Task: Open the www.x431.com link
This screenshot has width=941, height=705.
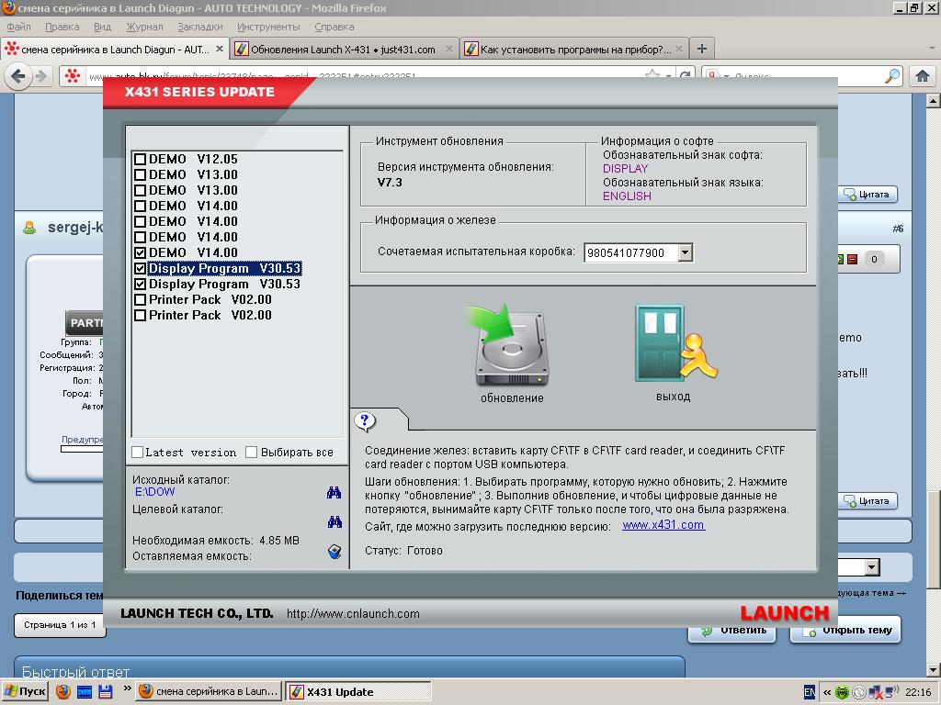Action: [x=663, y=525]
